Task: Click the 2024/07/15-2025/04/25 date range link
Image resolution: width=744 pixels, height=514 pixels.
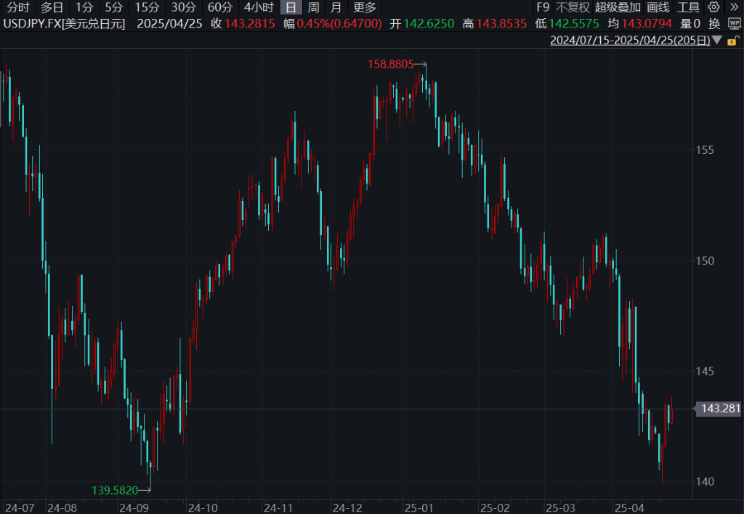Action: [x=630, y=41]
